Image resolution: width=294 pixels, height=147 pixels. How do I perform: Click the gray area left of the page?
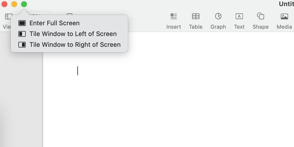pos(22,103)
